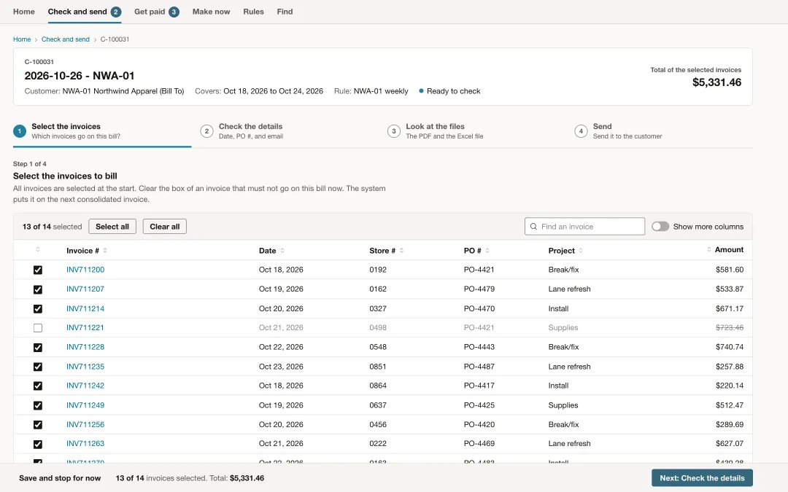This screenshot has width=788, height=492.
Task: Open the deselected invoice INV711221
Action: click(x=85, y=327)
